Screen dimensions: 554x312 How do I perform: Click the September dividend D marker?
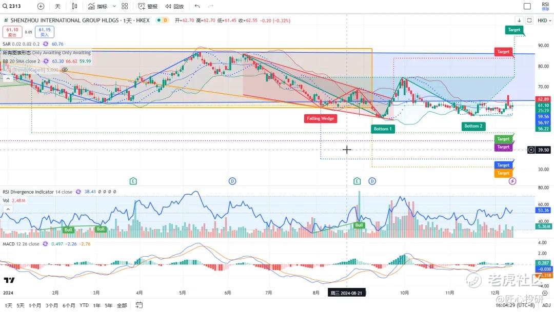pos(372,181)
